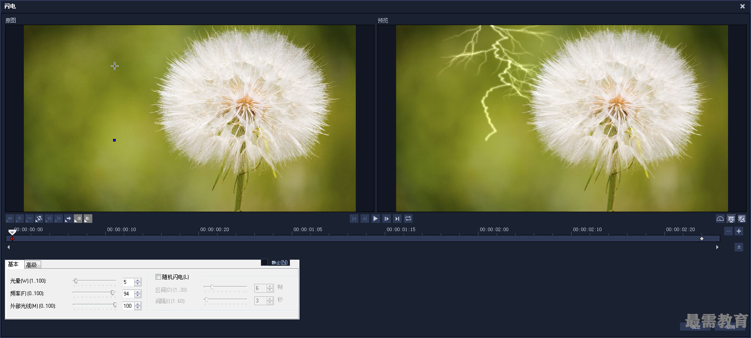Toggle loop playback
Image resolution: width=751 pixels, height=338 pixels.
pyautogui.click(x=408, y=219)
